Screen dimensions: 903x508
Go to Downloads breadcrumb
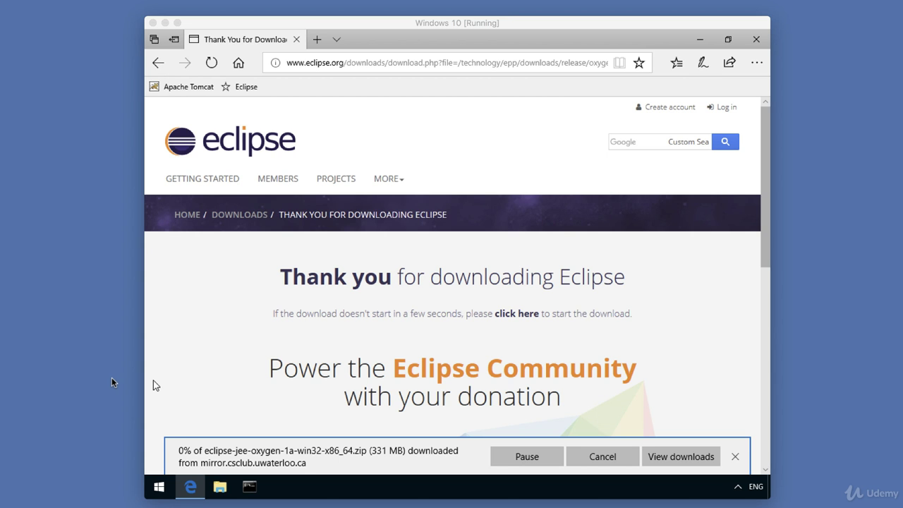pyautogui.click(x=239, y=214)
